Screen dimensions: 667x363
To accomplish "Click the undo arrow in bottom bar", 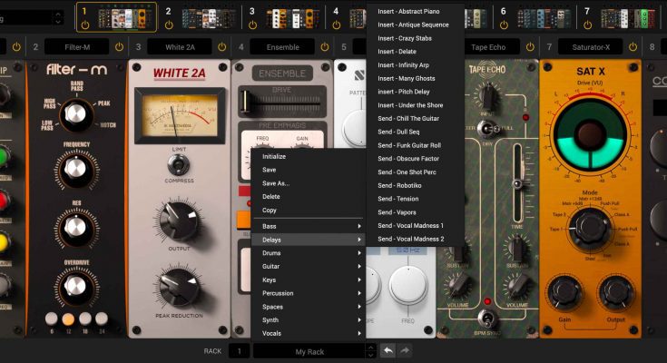I will tap(387, 351).
